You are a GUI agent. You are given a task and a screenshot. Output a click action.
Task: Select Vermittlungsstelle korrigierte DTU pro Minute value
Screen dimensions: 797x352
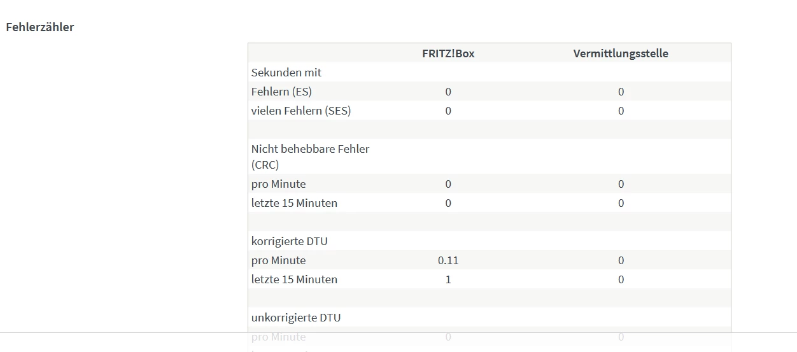coord(621,260)
